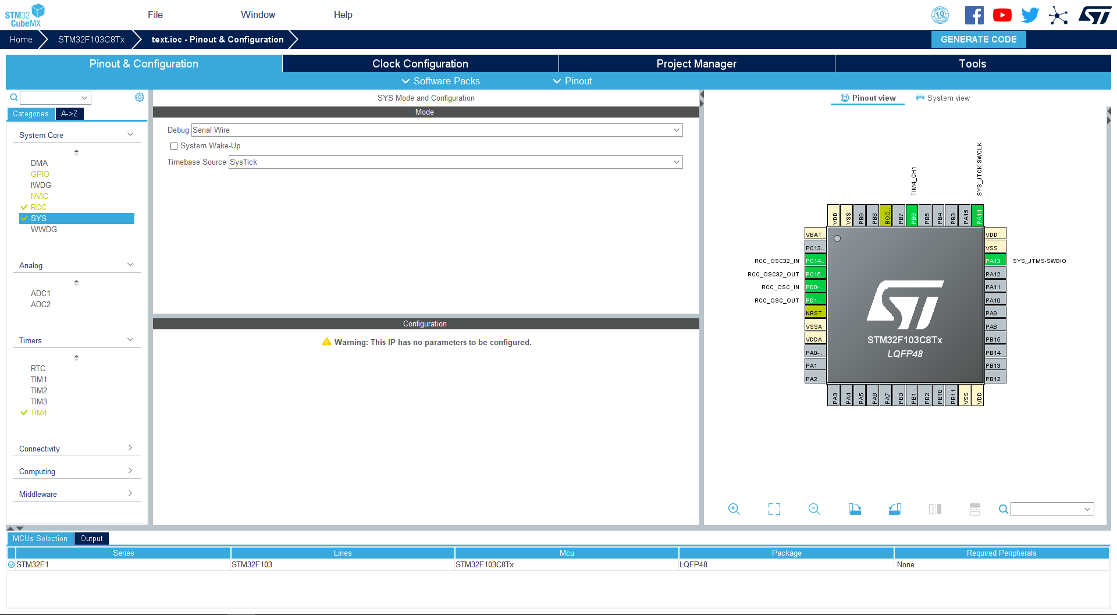The image size is (1117, 615).
Task: Fit the chip pinout to the view
Action: 774,509
